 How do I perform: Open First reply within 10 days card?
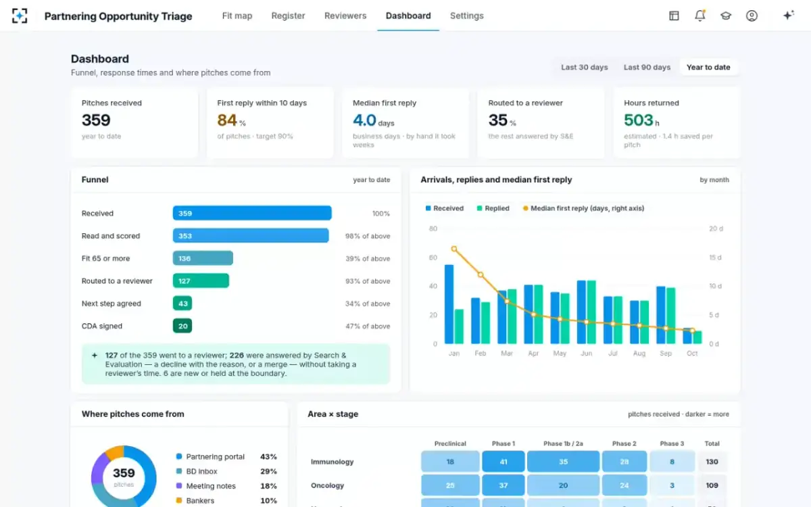[x=270, y=122]
